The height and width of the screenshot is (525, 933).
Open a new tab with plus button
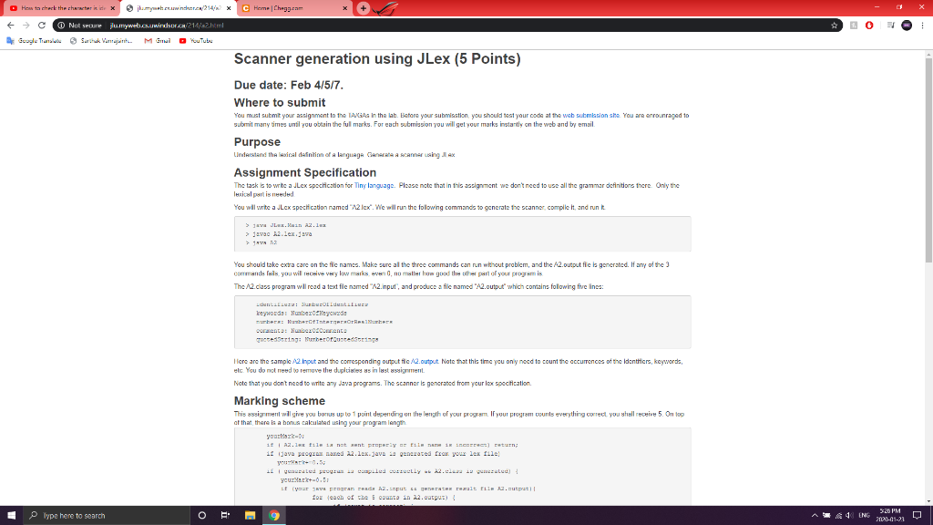(363, 8)
